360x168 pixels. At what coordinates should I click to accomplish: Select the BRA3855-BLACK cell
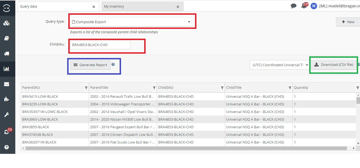(x=55, y=127)
